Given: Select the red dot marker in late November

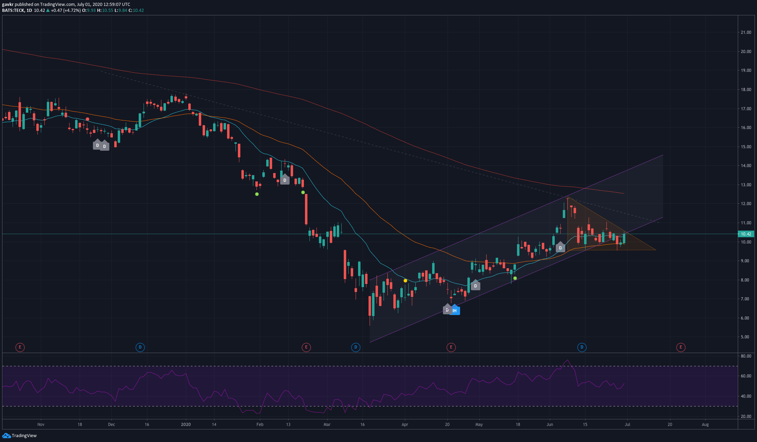Looking at the screenshot, I should point(87,119).
